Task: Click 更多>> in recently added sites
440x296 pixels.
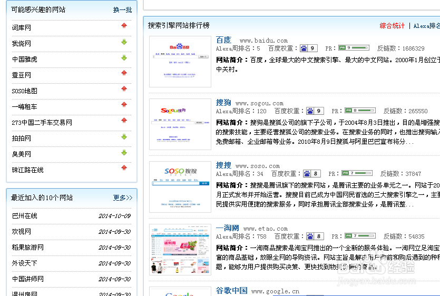Action: coord(123,198)
